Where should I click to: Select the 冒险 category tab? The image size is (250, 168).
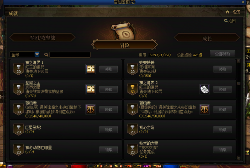pos(125,45)
